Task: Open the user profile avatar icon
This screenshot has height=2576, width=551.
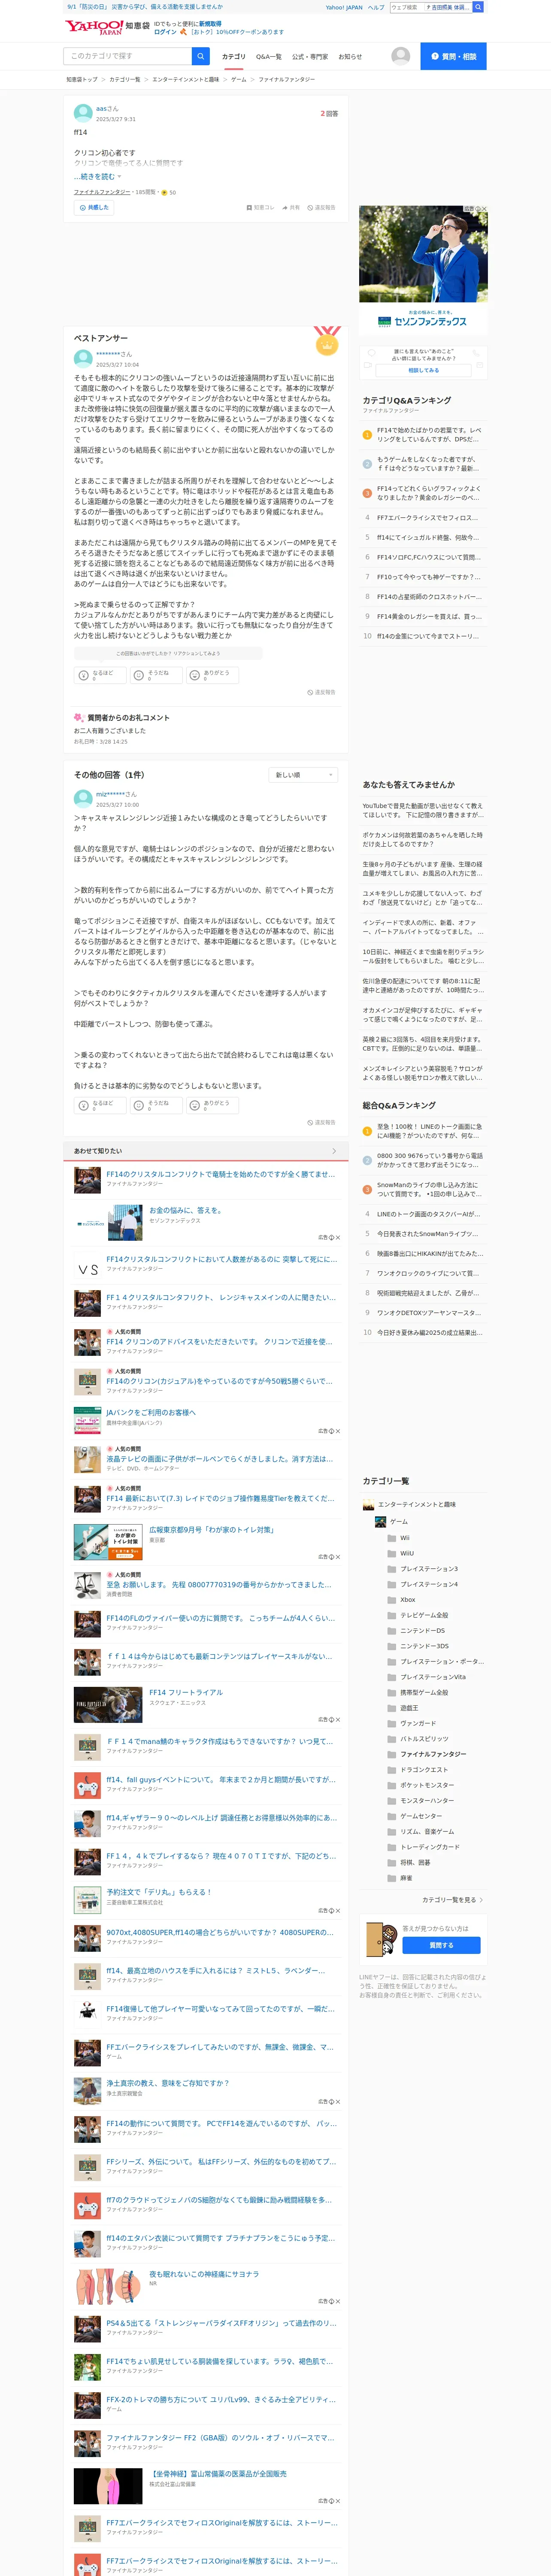Action: point(400,56)
